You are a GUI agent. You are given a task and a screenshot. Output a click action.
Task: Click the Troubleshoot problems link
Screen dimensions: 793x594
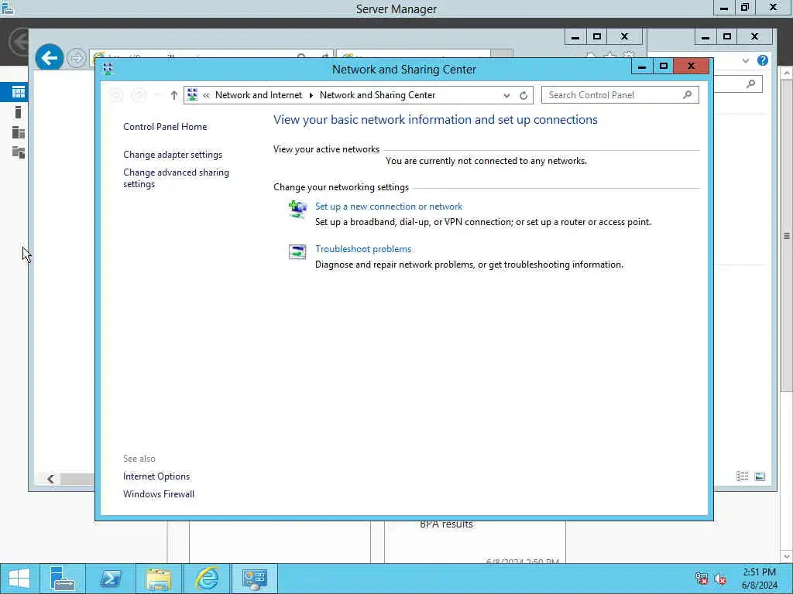(363, 249)
